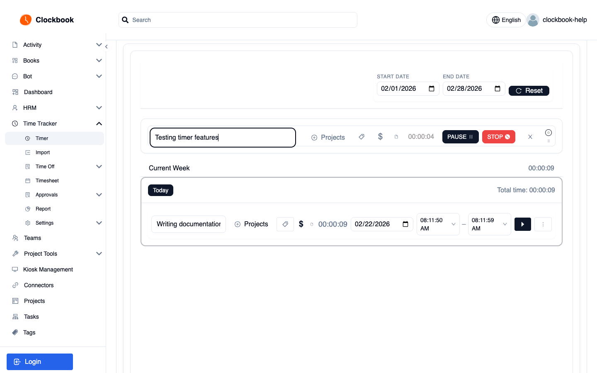Add a tag to the running timer
The height and width of the screenshot is (373, 597).
pyautogui.click(x=362, y=137)
